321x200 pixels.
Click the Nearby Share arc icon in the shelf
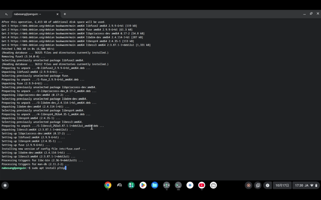(119, 185)
